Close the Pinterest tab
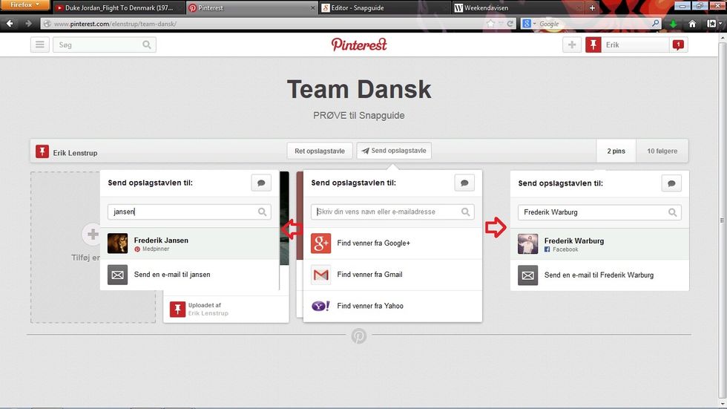The image size is (727, 409). point(312,8)
